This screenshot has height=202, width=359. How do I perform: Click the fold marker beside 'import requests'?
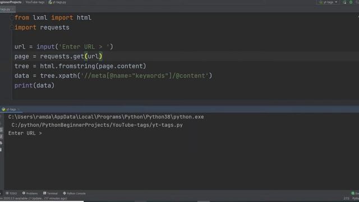click(x=12, y=27)
